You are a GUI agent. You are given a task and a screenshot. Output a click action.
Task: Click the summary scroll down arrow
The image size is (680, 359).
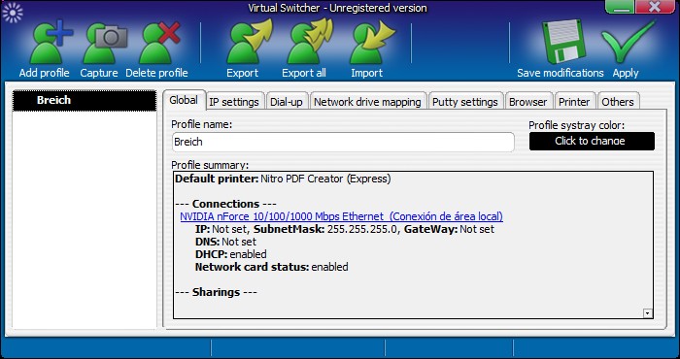(648, 313)
